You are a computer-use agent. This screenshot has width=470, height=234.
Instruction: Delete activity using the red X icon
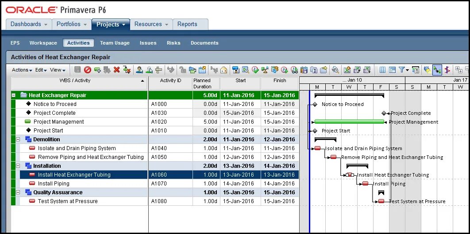click(116, 70)
